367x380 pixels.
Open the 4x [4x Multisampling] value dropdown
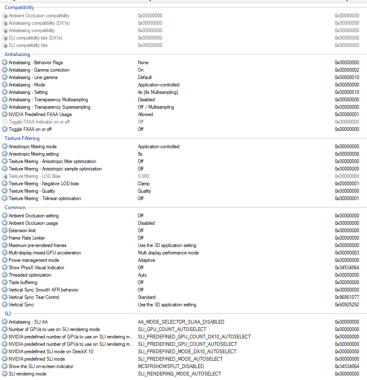(x=158, y=92)
